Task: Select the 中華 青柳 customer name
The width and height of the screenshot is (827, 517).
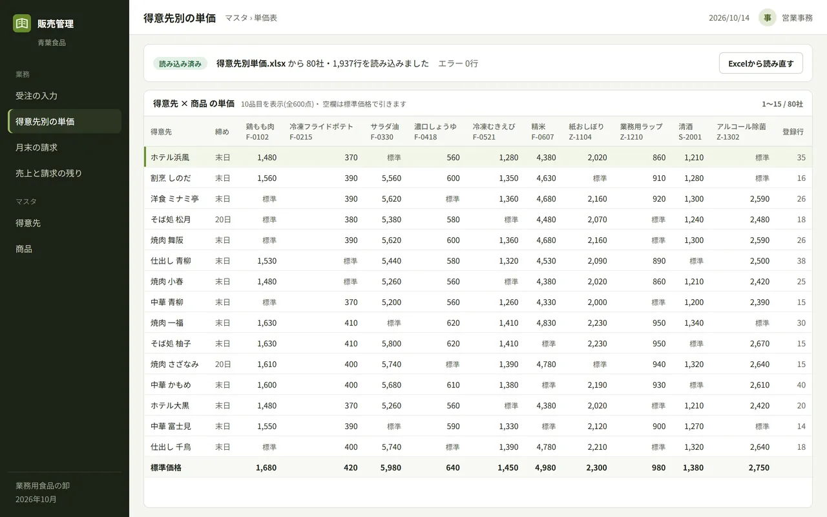Action: pos(167,302)
